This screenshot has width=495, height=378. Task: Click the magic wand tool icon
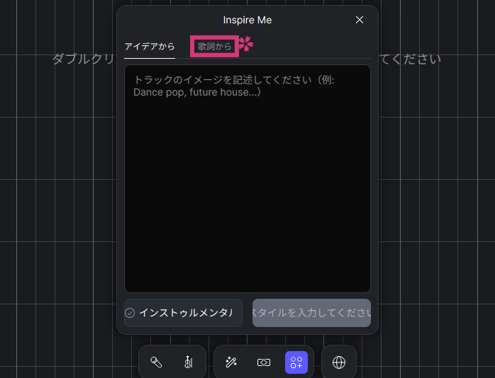pos(230,362)
